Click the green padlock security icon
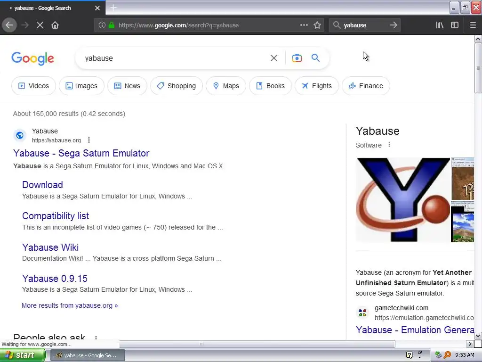The height and width of the screenshot is (362, 482). click(112, 25)
